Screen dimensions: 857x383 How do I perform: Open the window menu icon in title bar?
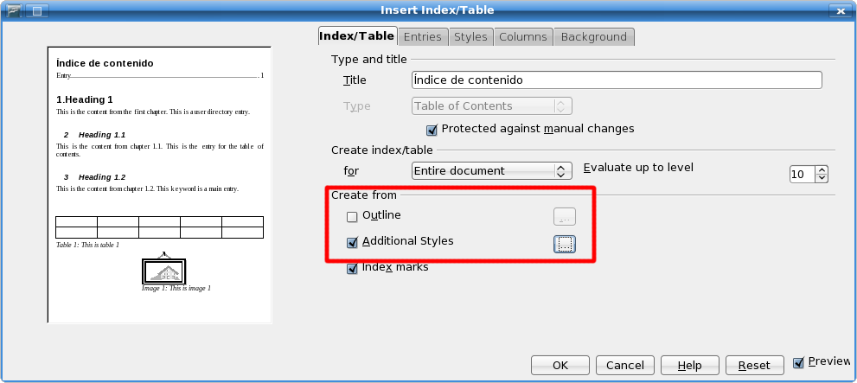[16, 10]
